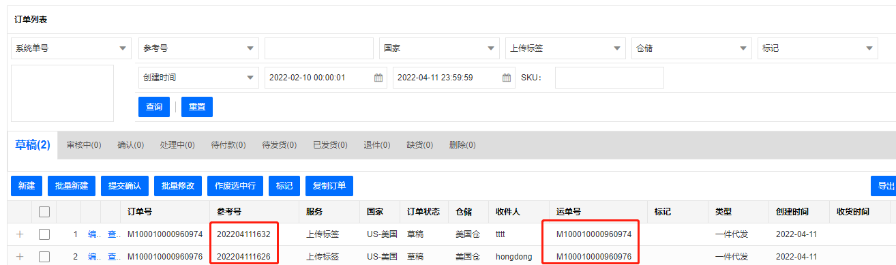Click the 导出 export button

coord(884,185)
